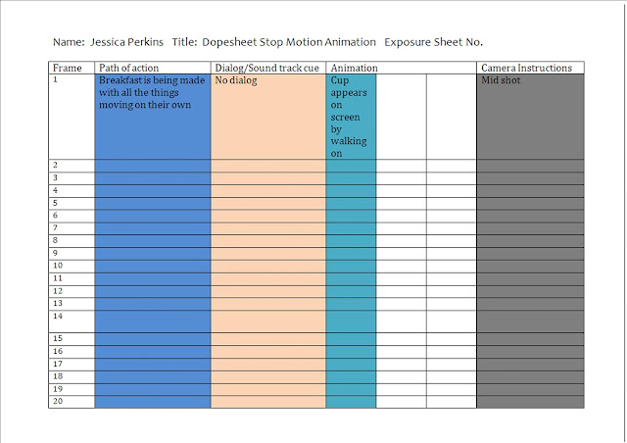
Task: Click frame number 10 in Frame column
Action: 59,266
